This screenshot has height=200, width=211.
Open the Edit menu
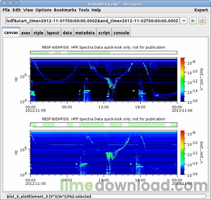pyautogui.click(x=17, y=10)
